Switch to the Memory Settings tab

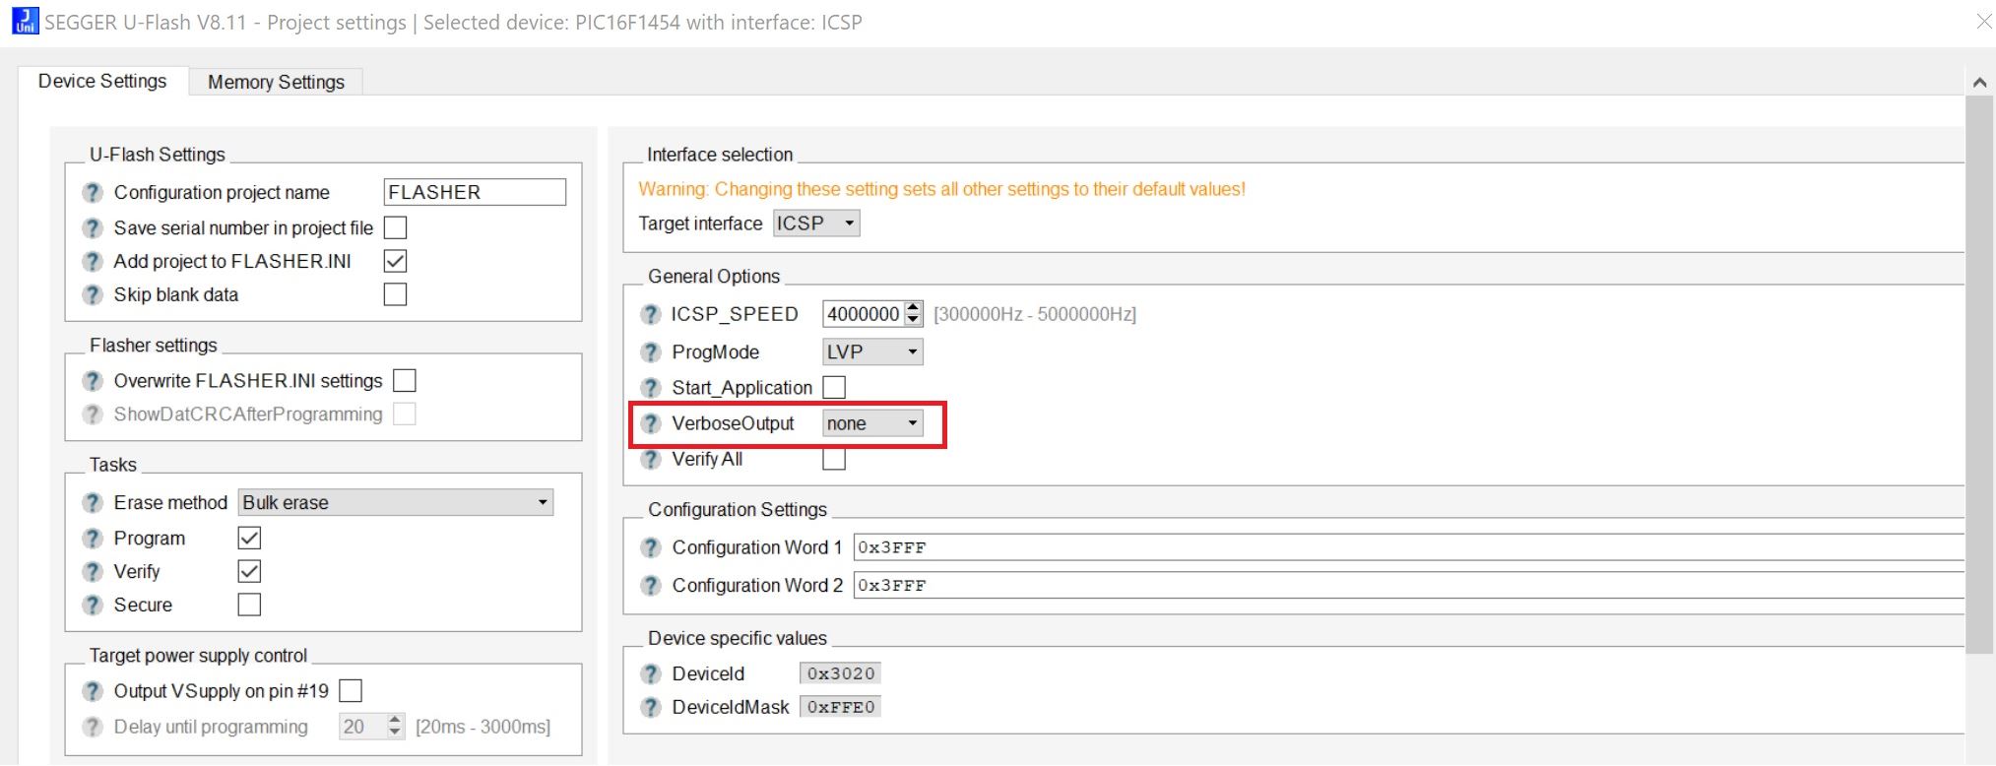click(x=276, y=82)
